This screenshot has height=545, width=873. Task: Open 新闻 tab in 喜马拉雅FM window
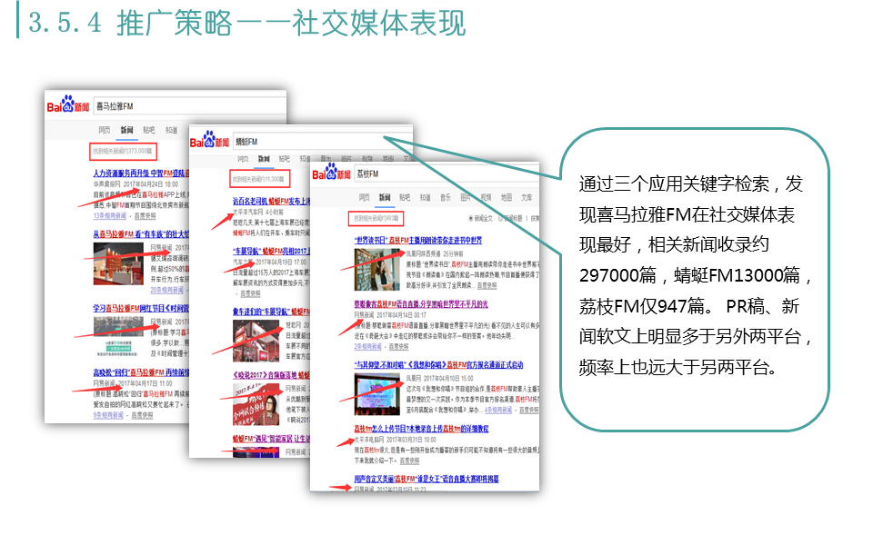point(127,130)
